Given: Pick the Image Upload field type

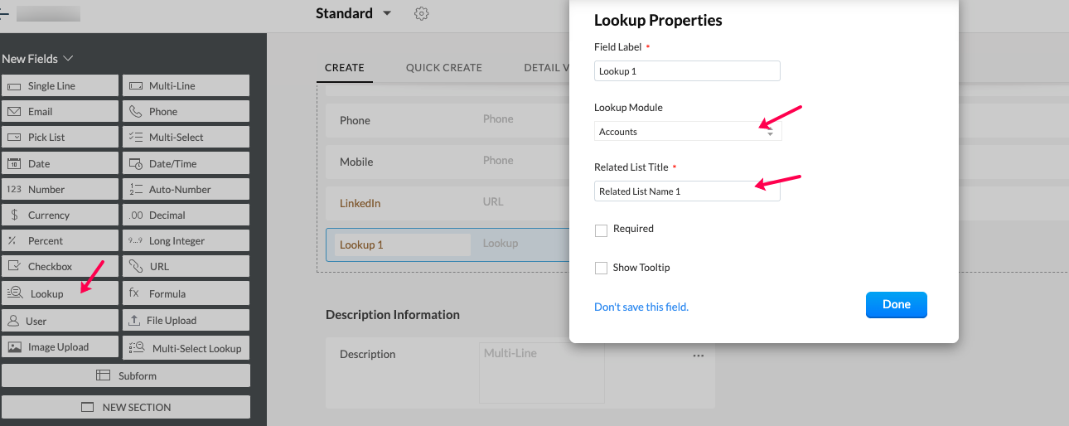Looking at the screenshot, I should pyautogui.click(x=60, y=347).
